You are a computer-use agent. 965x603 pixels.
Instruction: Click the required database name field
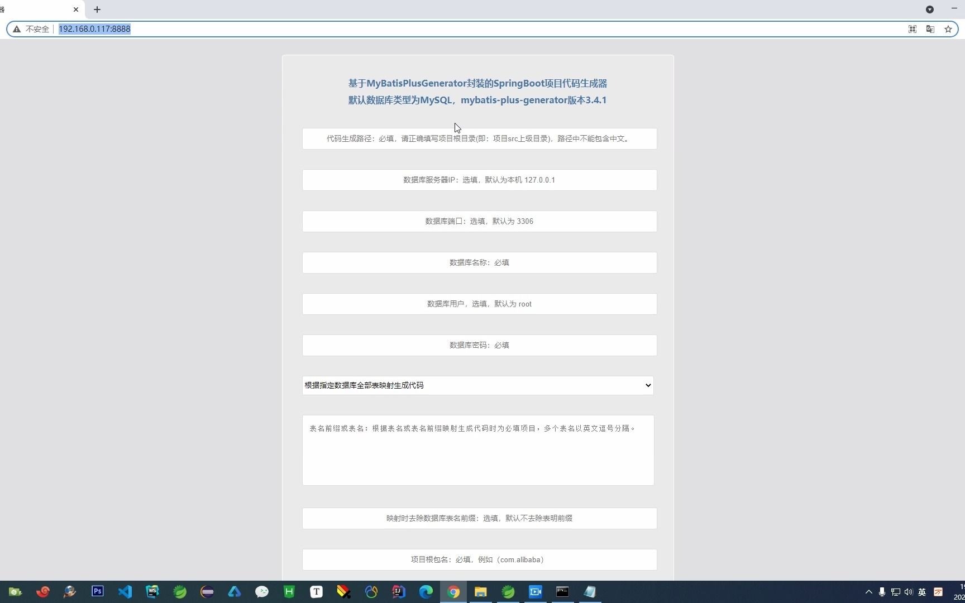(479, 262)
